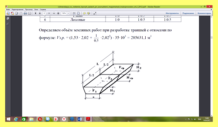218x127 pixels.
Task: Launch Internet Explorer from taskbar
Action: pos(16,119)
